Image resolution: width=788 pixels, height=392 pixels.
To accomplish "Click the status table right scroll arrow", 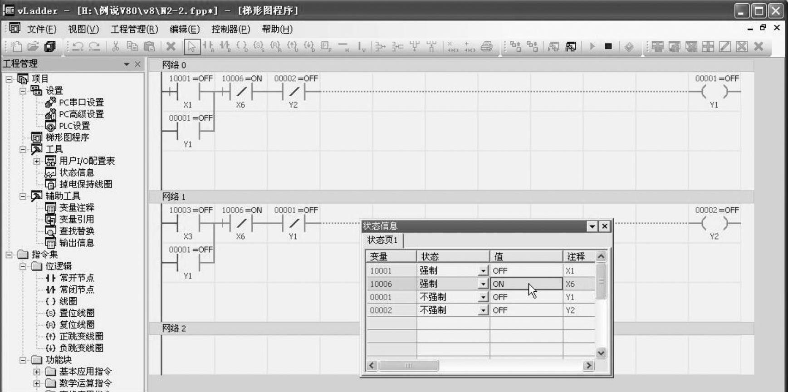I will click(588, 365).
